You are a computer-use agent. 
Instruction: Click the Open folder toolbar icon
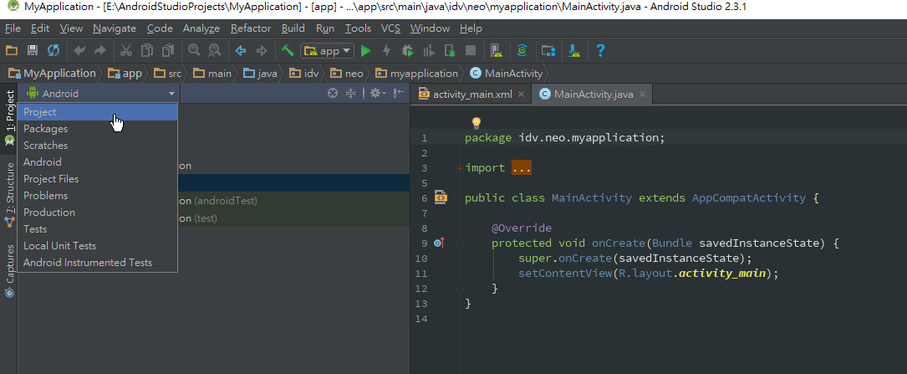coord(11,51)
